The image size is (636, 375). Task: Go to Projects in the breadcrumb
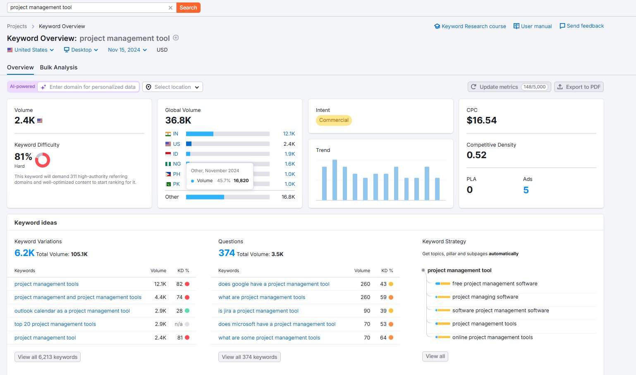point(17,26)
